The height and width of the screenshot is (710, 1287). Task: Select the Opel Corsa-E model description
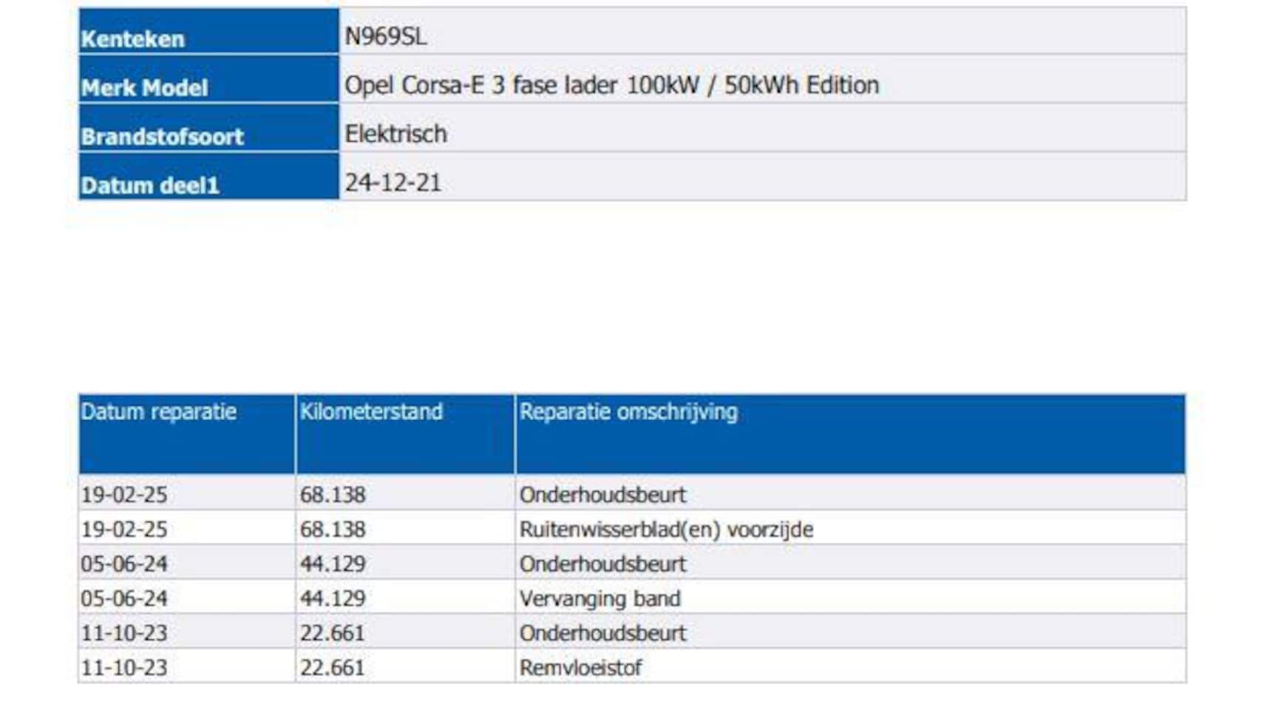coord(611,85)
